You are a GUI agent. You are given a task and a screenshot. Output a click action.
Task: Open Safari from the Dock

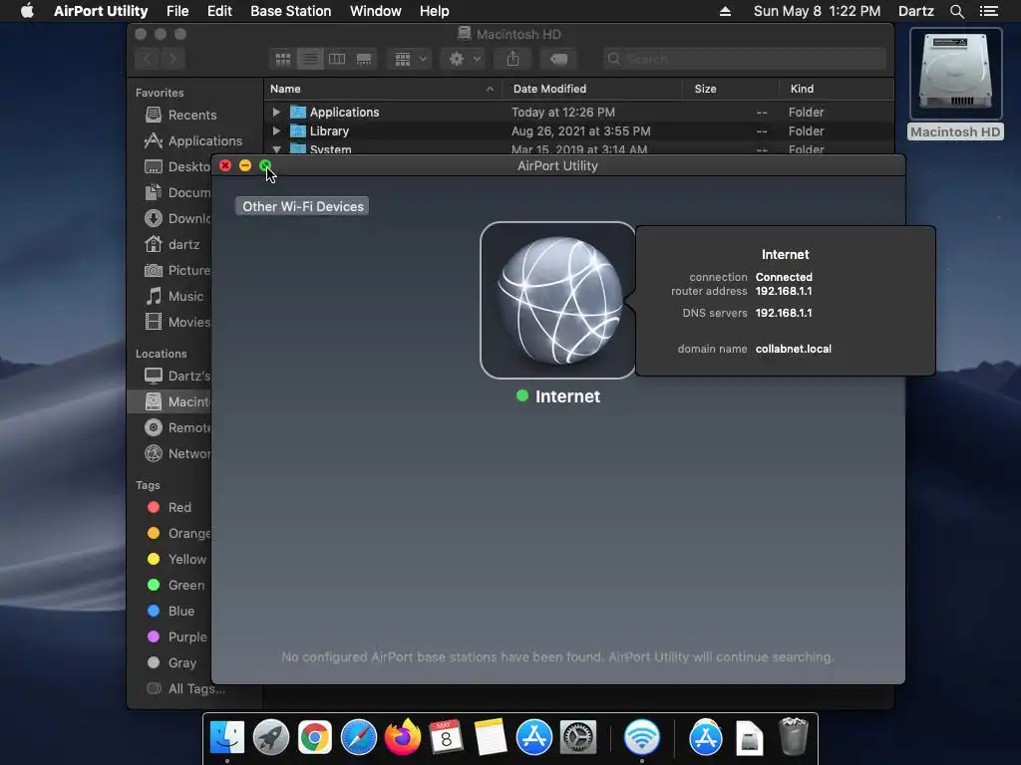(x=359, y=737)
